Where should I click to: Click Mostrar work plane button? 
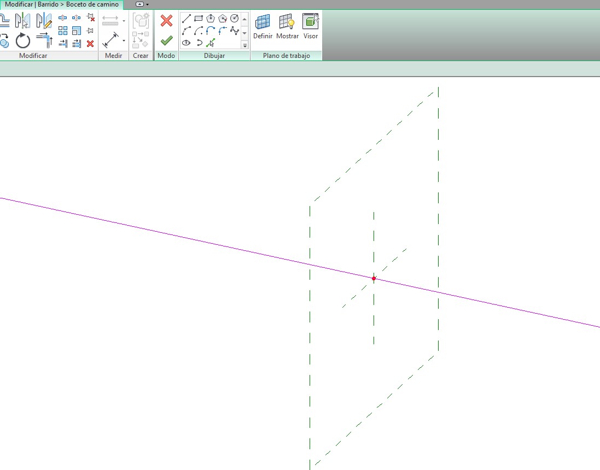tap(287, 26)
